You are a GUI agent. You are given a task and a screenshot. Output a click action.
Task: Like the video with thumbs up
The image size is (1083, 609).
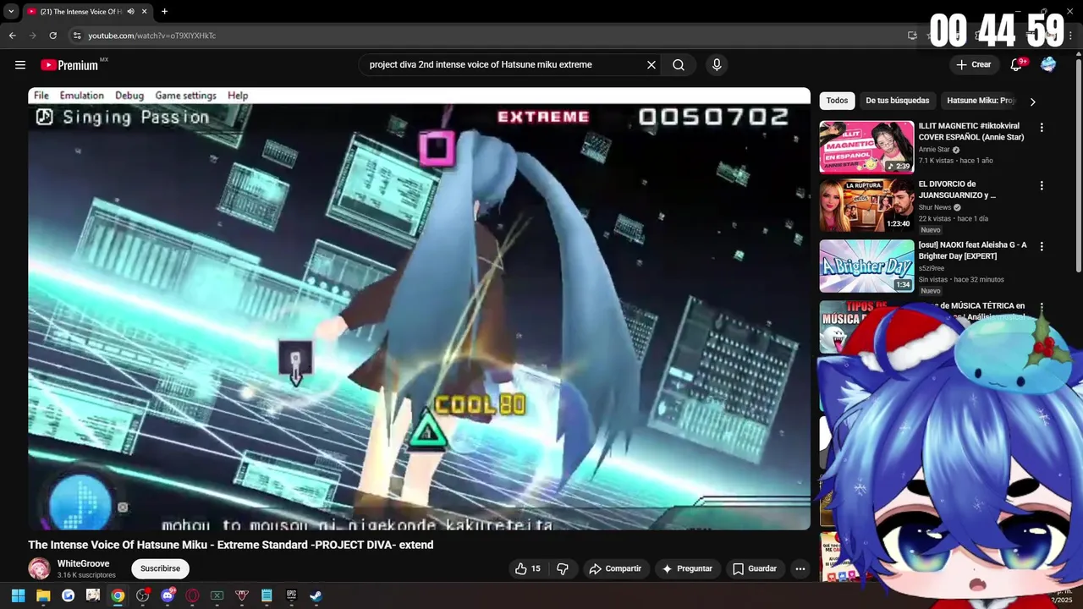(527, 568)
